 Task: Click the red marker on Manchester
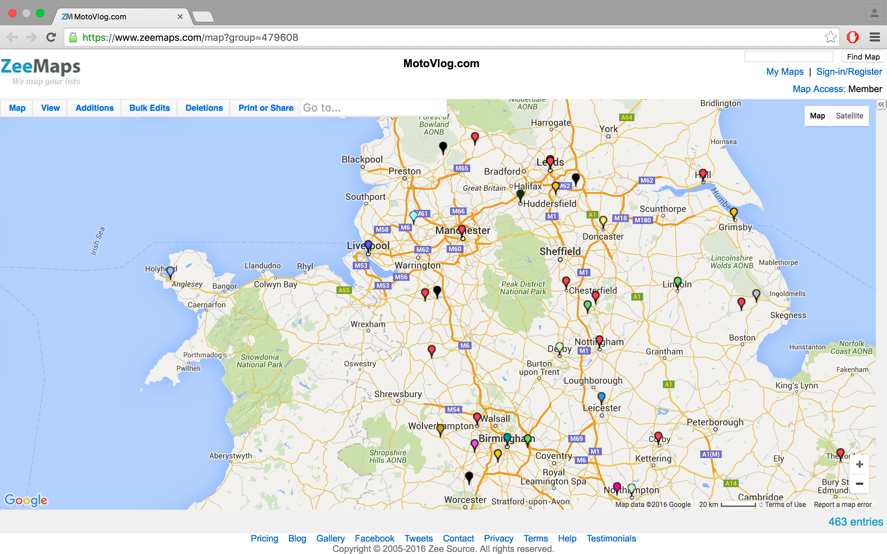click(x=462, y=230)
